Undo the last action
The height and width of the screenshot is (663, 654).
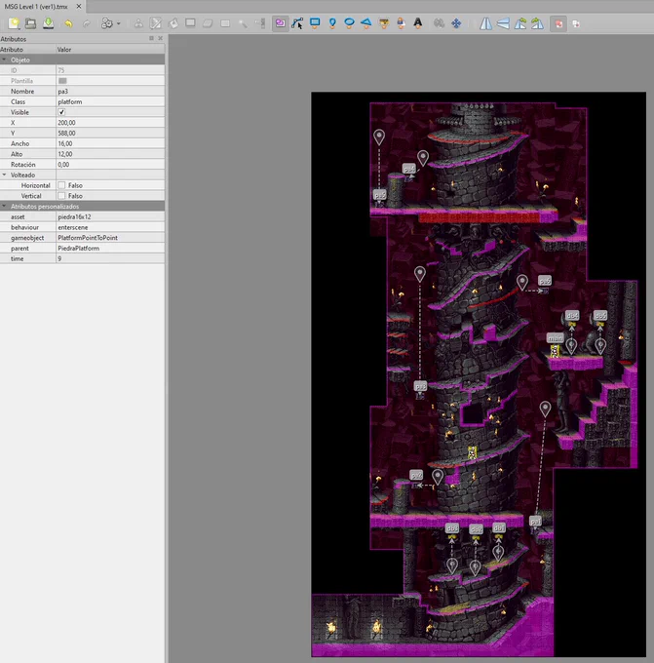tap(68, 23)
